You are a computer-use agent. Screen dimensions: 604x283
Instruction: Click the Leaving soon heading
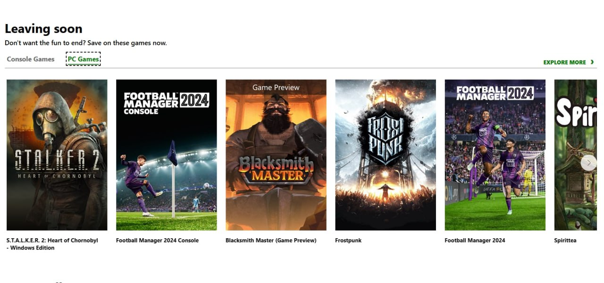pos(43,29)
